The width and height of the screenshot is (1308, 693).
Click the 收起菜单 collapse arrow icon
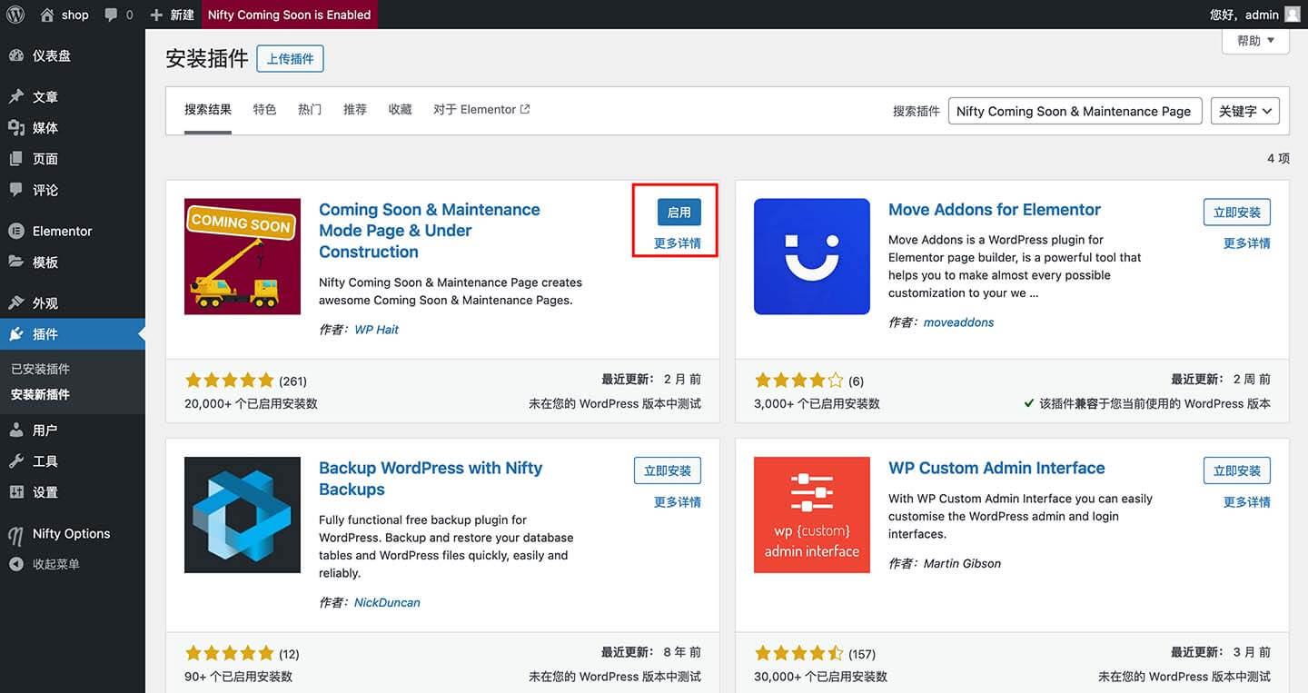(x=16, y=564)
